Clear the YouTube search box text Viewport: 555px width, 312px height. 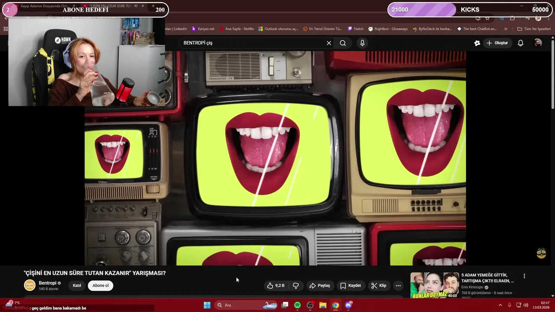coord(329,43)
